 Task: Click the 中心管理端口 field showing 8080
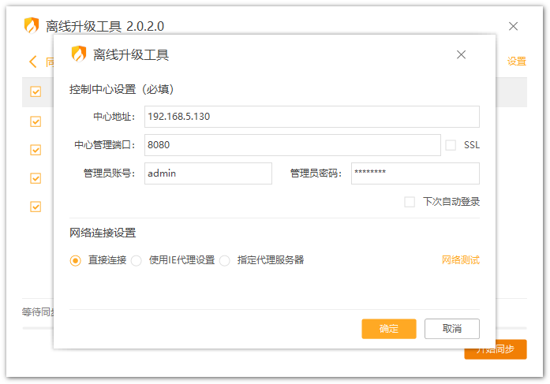(292, 145)
